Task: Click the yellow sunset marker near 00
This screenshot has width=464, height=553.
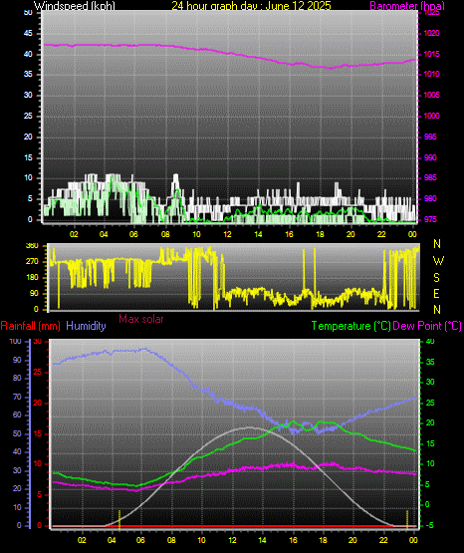Action: click(407, 520)
